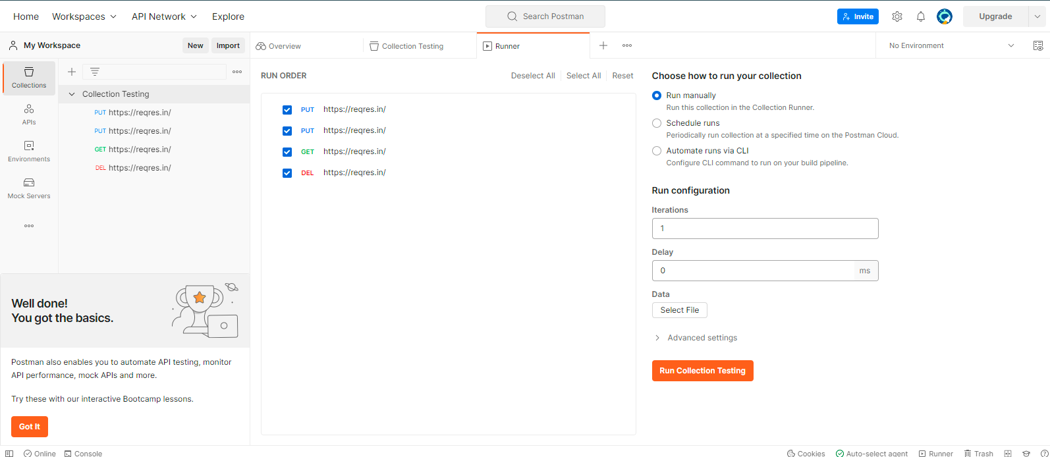Screen dimensions: 1050x457
Task: Open the Explore page
Action: click(228, 16)
